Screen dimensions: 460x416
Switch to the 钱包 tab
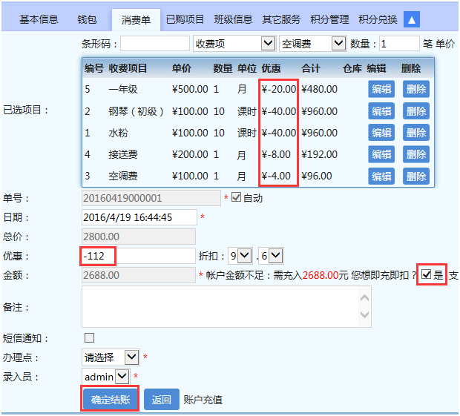coord(87,19)
